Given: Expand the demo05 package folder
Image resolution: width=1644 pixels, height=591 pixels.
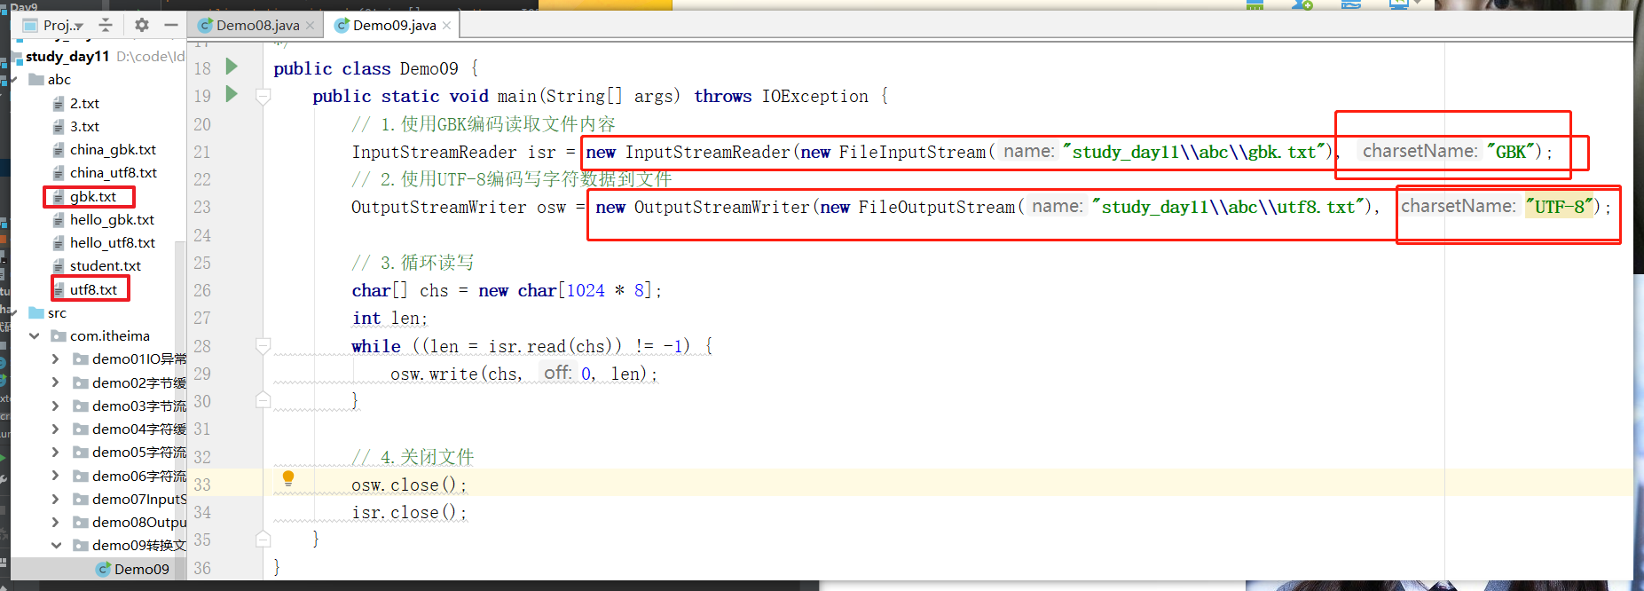Looking at the screenshot, I should click(56, 452).
